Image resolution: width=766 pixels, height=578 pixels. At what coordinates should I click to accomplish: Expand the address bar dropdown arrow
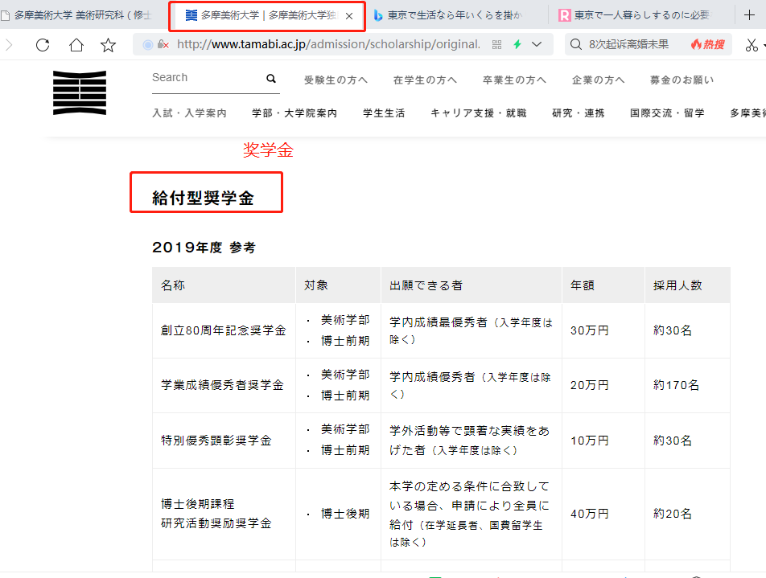pyautogui.click(x=537, y=45)
